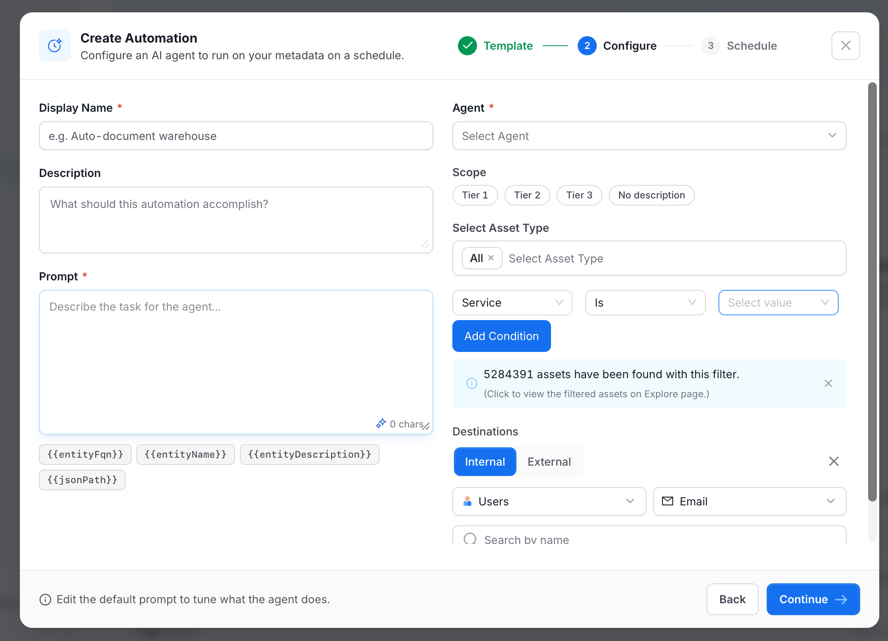Screen dimensions: 888x641
Task: Switch to the Internal destinations tab
Action: click(x=485, y=462)
